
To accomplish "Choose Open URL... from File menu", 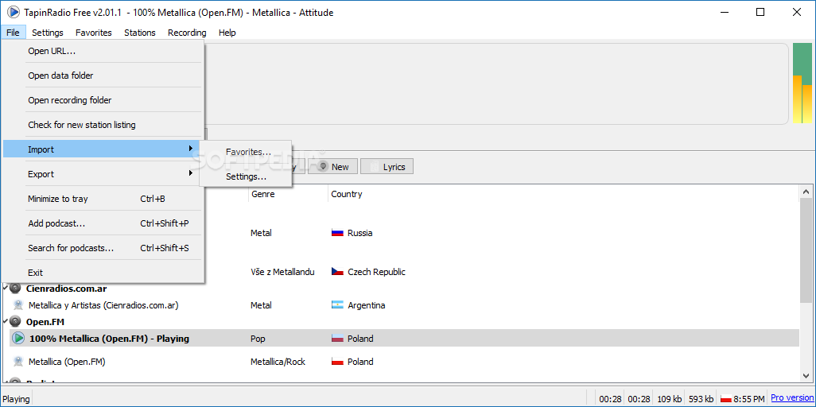I will coord(103,51).
